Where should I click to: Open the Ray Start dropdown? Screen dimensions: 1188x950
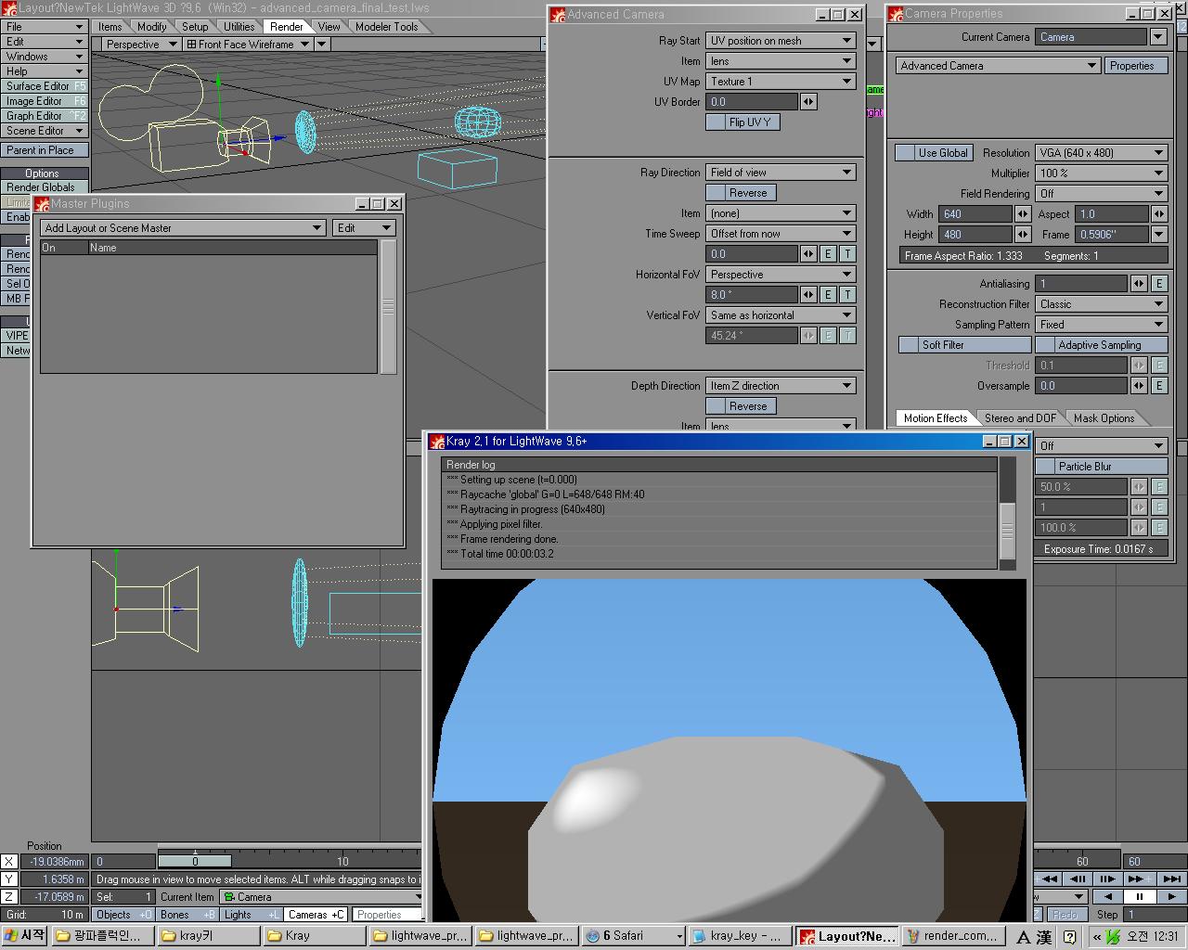(780, 41)
